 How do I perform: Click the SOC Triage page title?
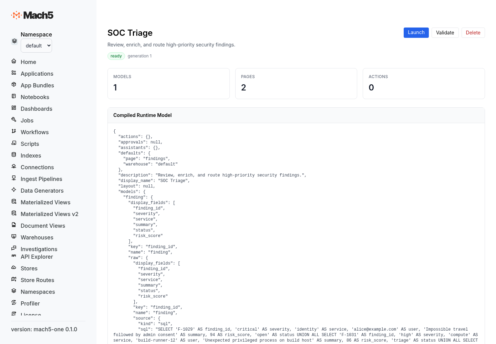tap(130, 33)
